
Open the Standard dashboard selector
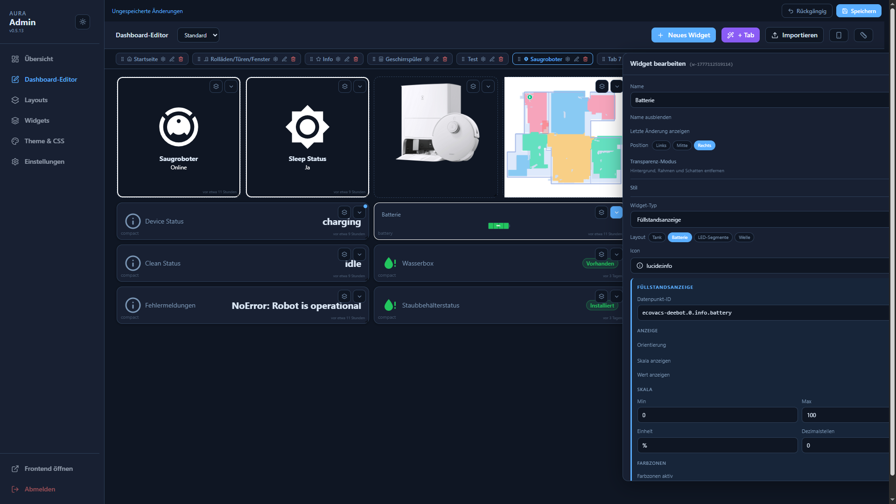click(198, 35)
